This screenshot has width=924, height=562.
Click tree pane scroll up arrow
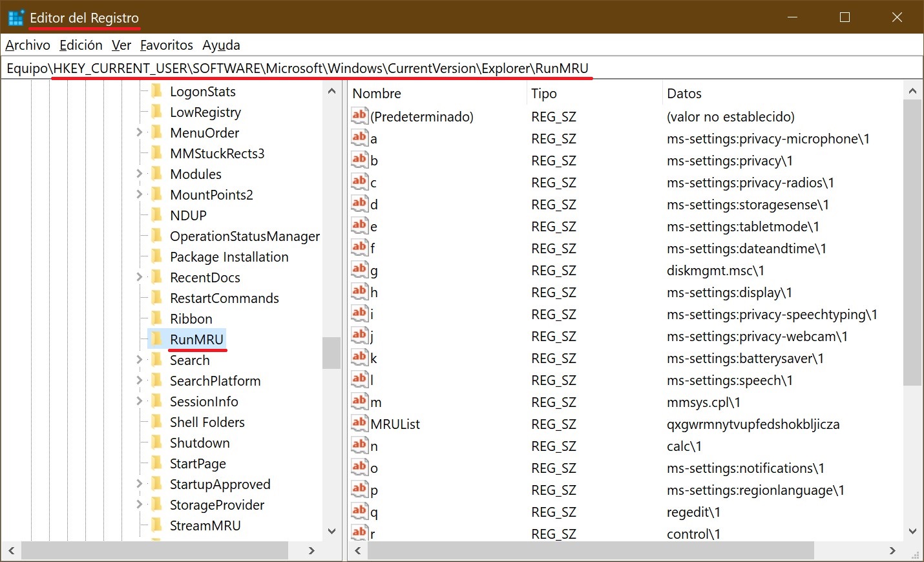[331, 91]
